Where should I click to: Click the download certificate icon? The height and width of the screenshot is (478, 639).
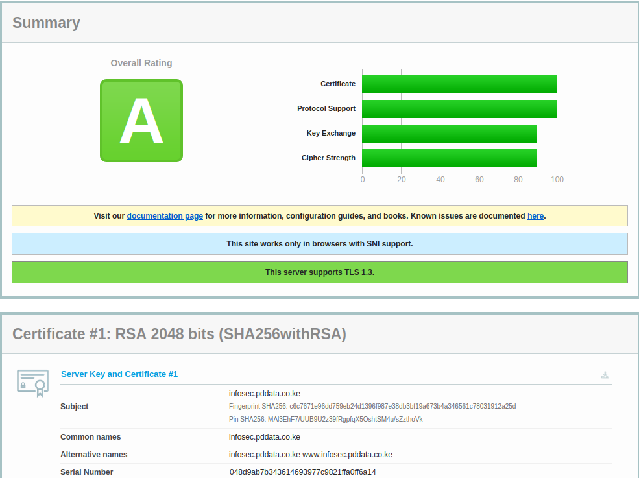point(605,375)
